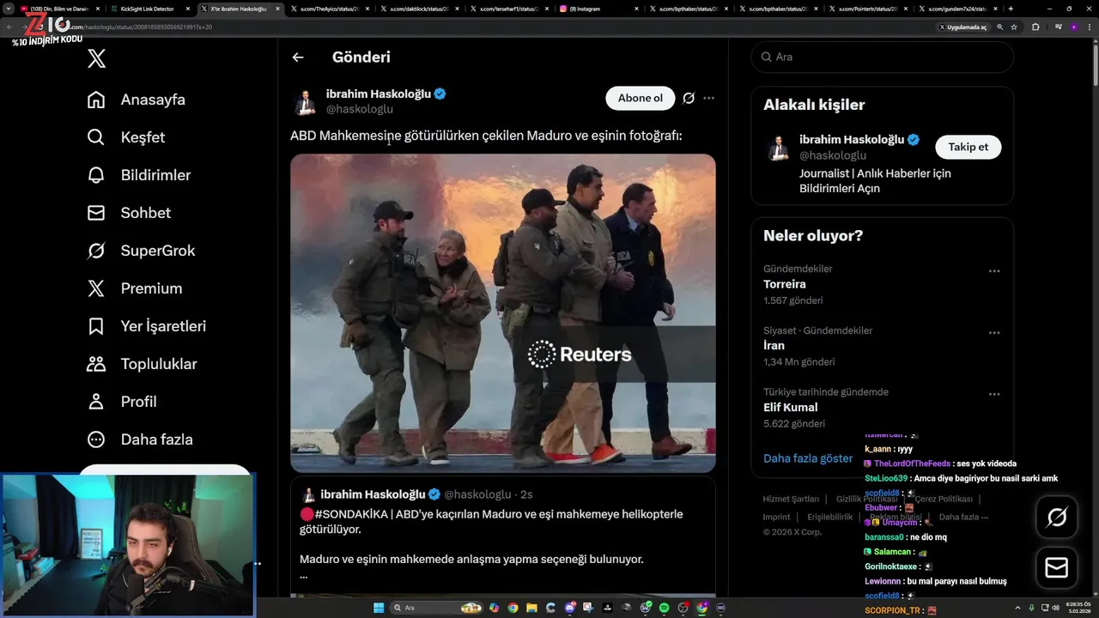Click Daha fazla göster under trends
Viewport: 1099px width, 618px height.
point(808,458)
